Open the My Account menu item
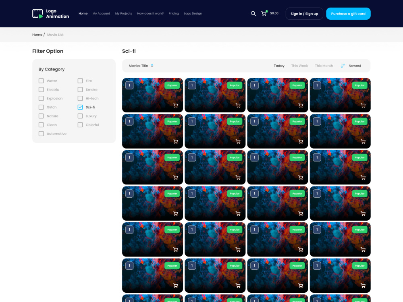This screenshot has width=403, height=302. click(x=101, y=14)
